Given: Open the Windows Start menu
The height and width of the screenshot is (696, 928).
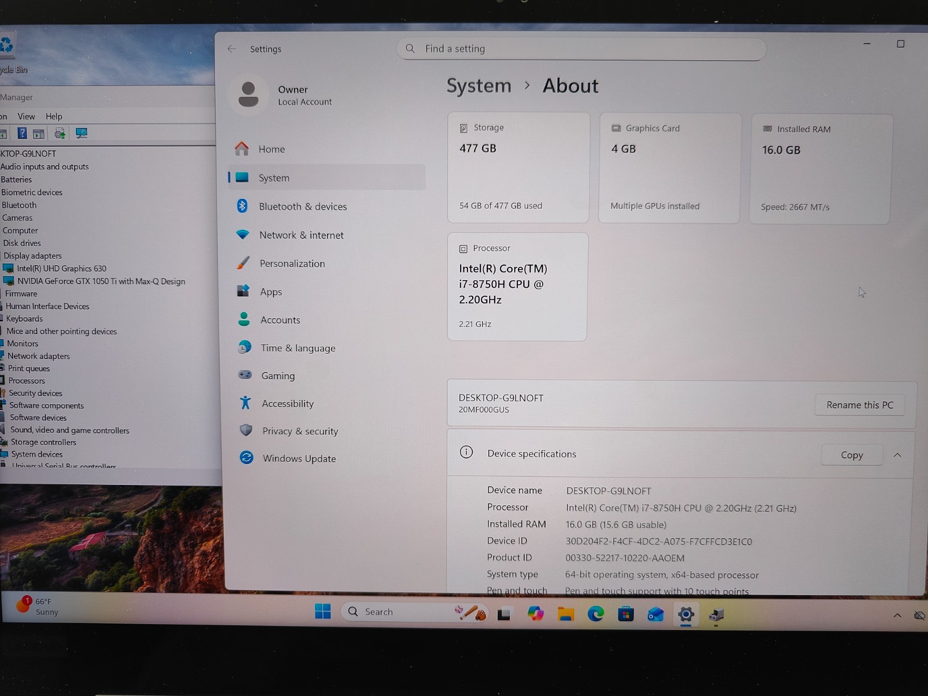Looking at the screenshot, I should pyautogui.click(x=322, y=611).
